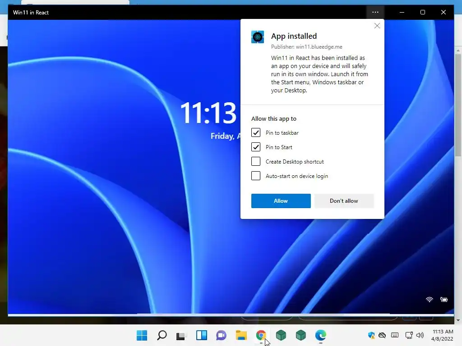The width and height of the screenshot is (462, 346).
Task: Open volume speaker tray icon
Action: pos(420,335)
